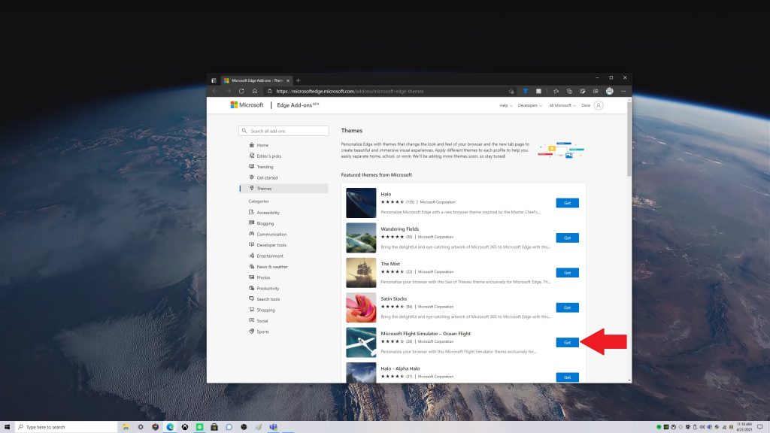The width and height of the screenshot is (770, 433).
Task: Click the Ocean Flight airplane thumbnail
Action: (x=361, y=342)
